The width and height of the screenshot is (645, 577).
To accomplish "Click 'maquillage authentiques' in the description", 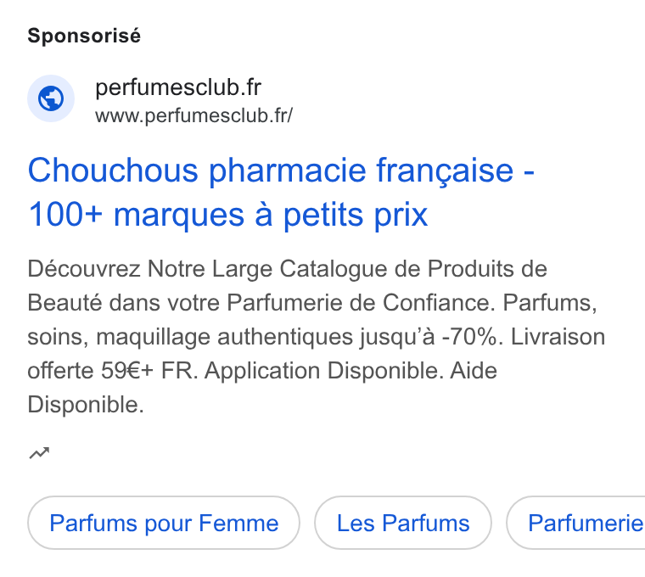I will (224, 337).
